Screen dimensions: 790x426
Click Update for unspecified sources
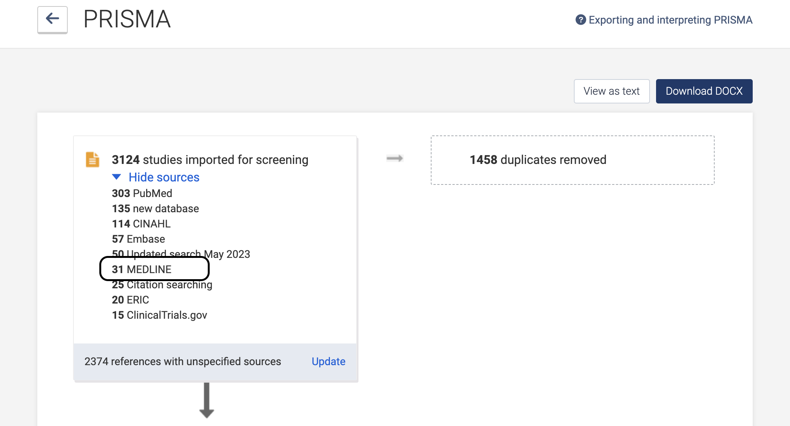pyautogui.click(x=328, y=361)
